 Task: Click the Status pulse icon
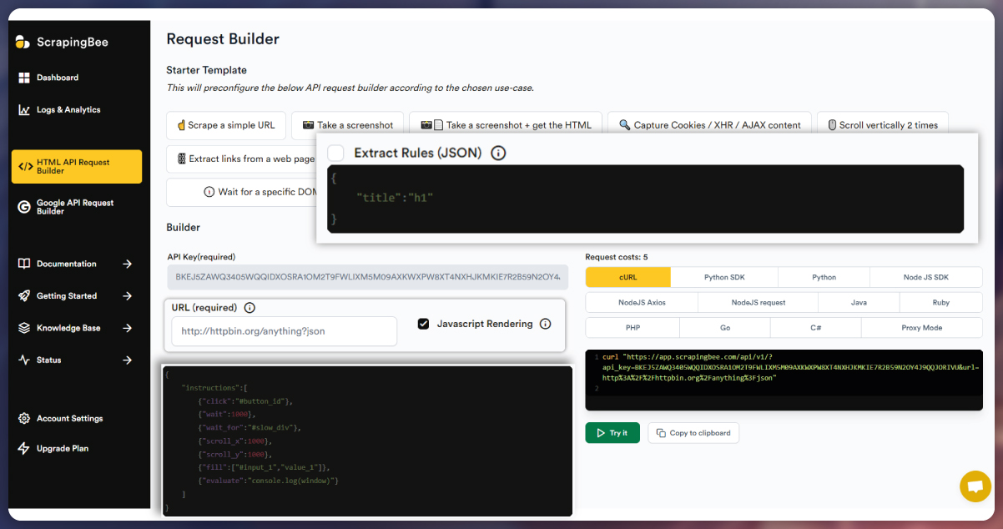(x=24, y=360)
